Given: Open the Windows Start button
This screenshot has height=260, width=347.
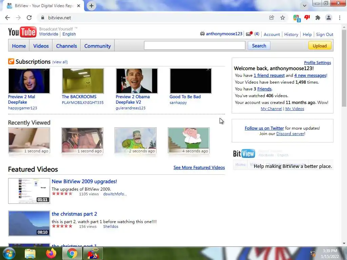Looking at the screenshot, I should tap(9, 253).
